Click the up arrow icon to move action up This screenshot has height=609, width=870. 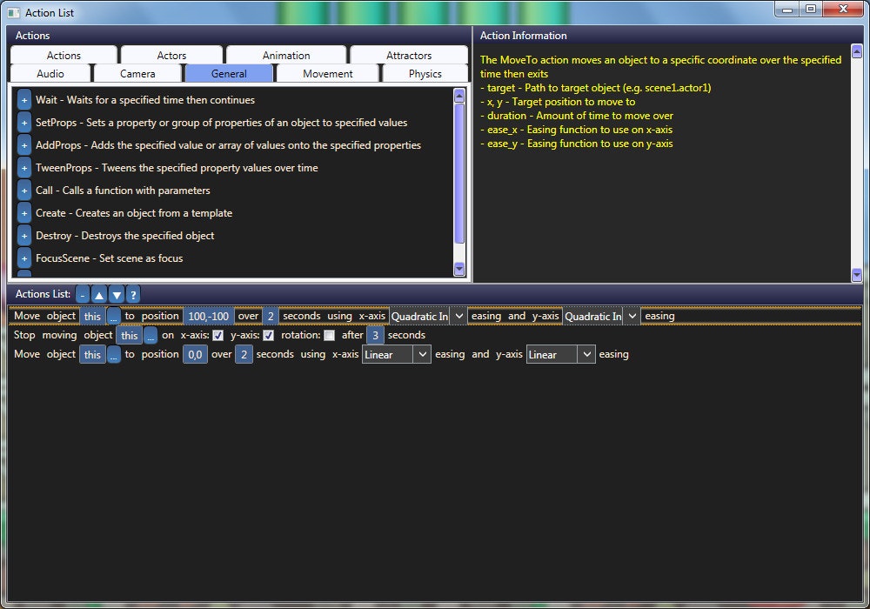(99, 294)
